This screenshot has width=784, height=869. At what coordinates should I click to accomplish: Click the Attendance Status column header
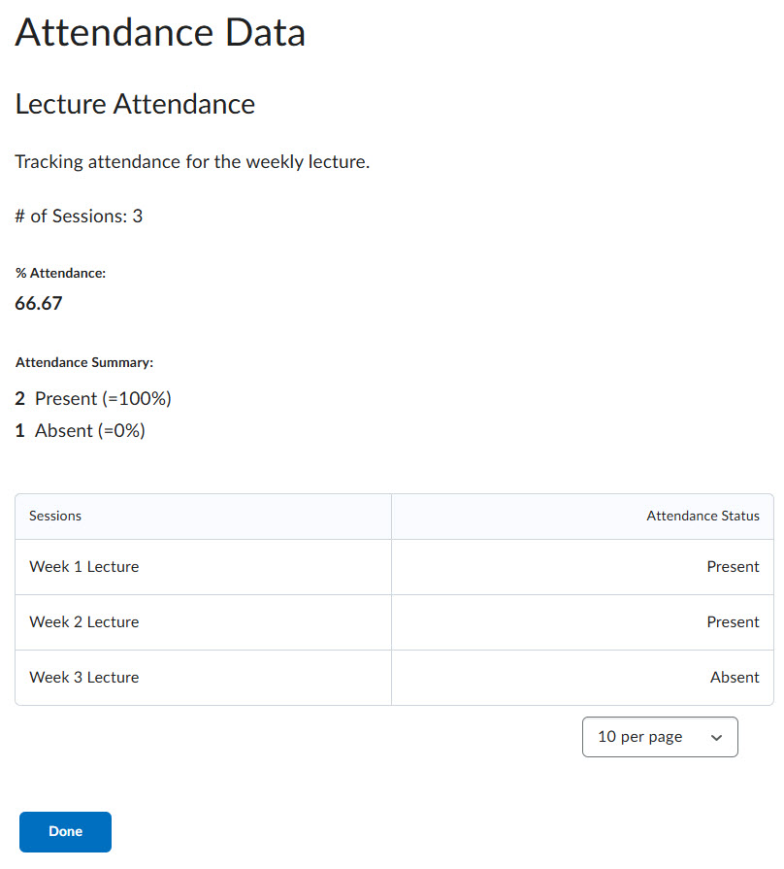point(702,516)
